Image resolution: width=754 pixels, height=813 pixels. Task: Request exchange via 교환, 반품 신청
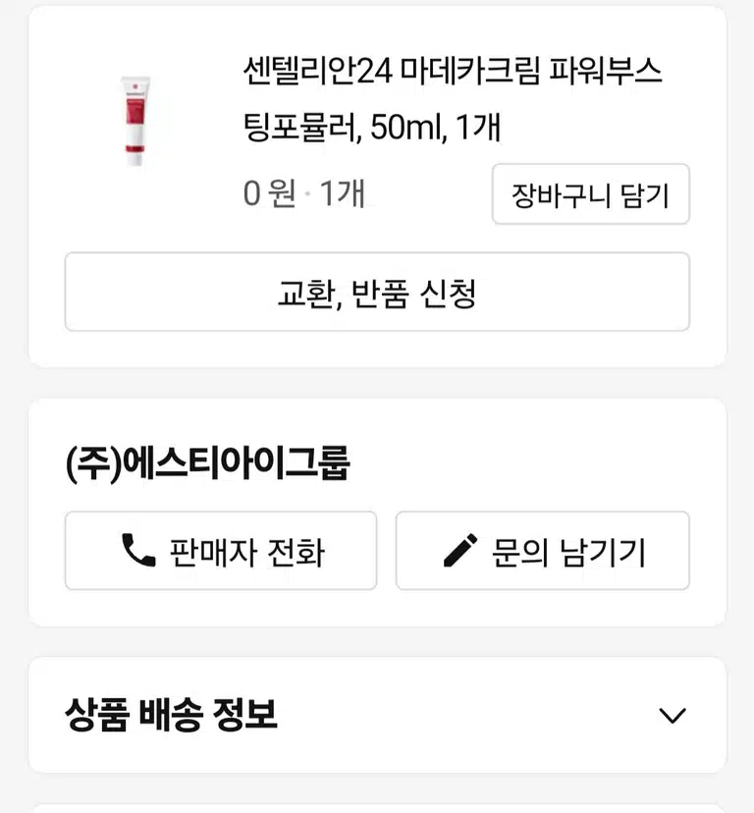[377, 292]
